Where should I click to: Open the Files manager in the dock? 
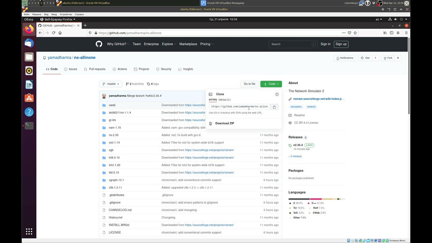[x=29, y=57]
